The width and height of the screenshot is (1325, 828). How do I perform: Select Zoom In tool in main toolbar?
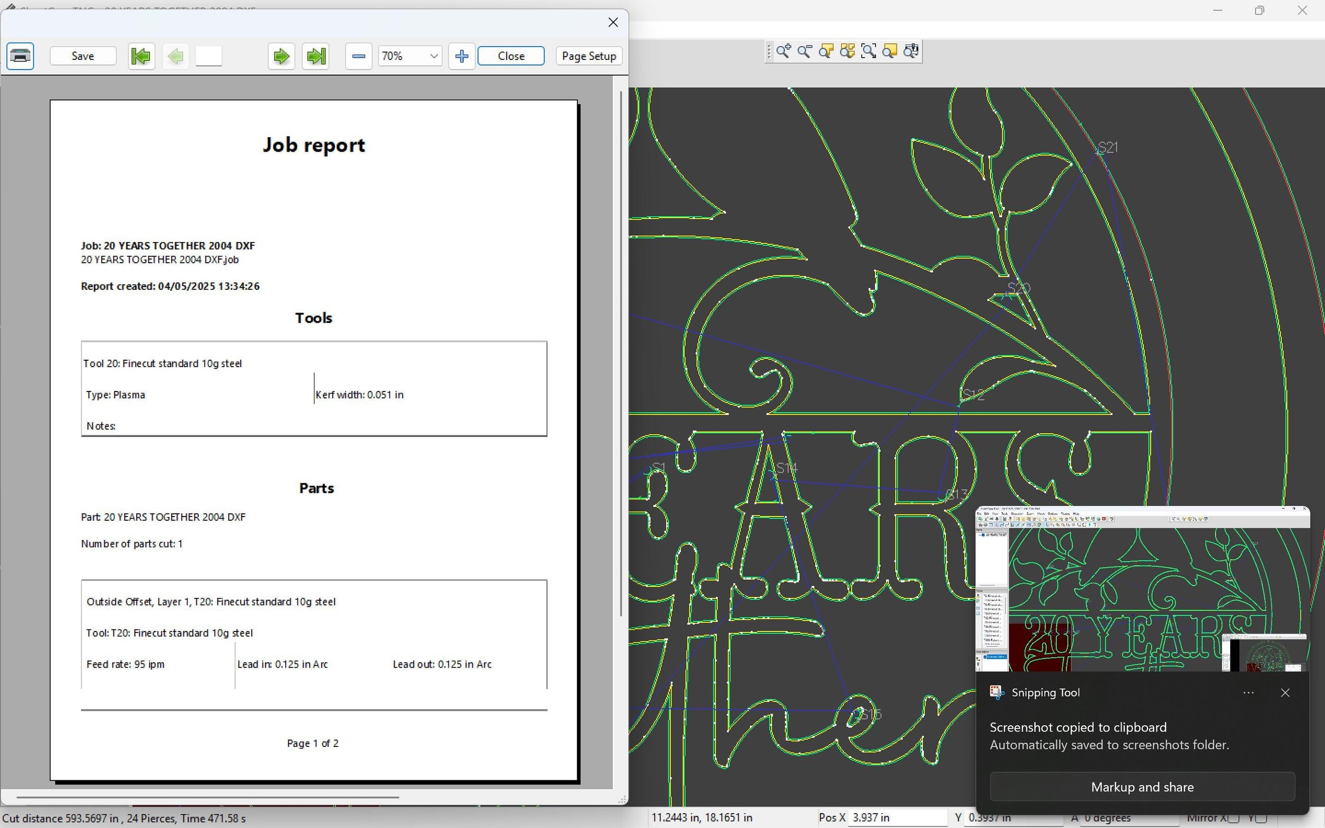[783, 51]
